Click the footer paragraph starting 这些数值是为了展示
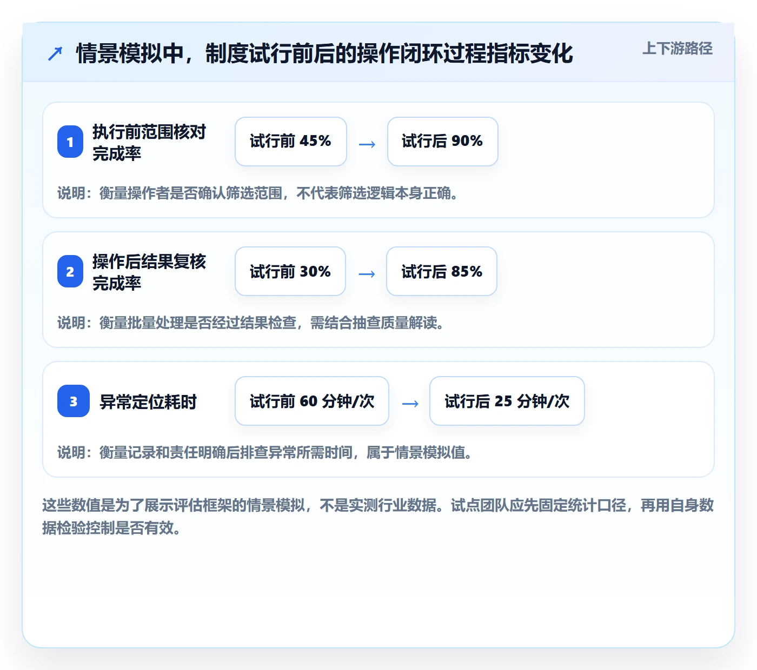 [x=378, y=516]
